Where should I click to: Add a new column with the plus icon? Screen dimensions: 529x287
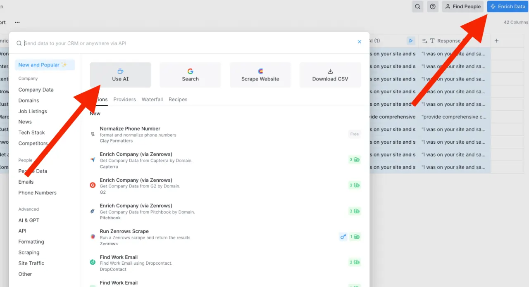(x=497, y=40)
